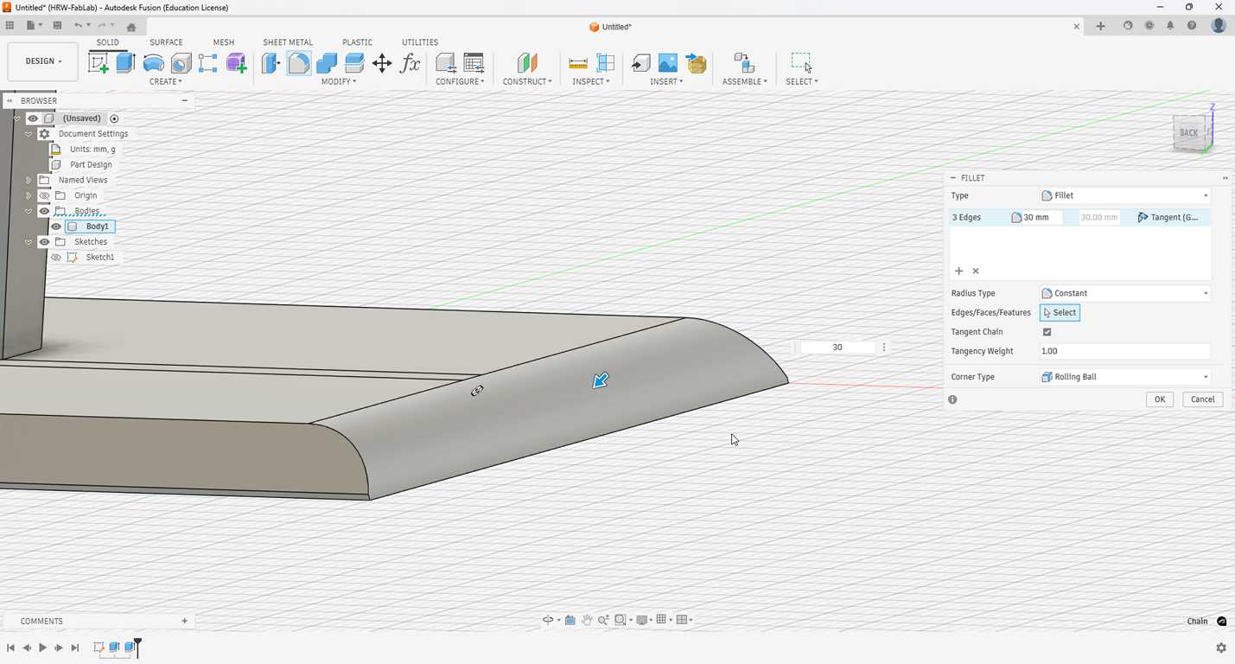Hide the Bodies folder
This screenshot has width=1235, height=664.
pos(44,211)
